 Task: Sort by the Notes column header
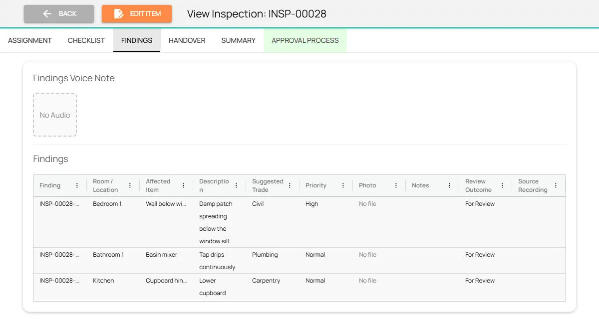click(420, 185)
